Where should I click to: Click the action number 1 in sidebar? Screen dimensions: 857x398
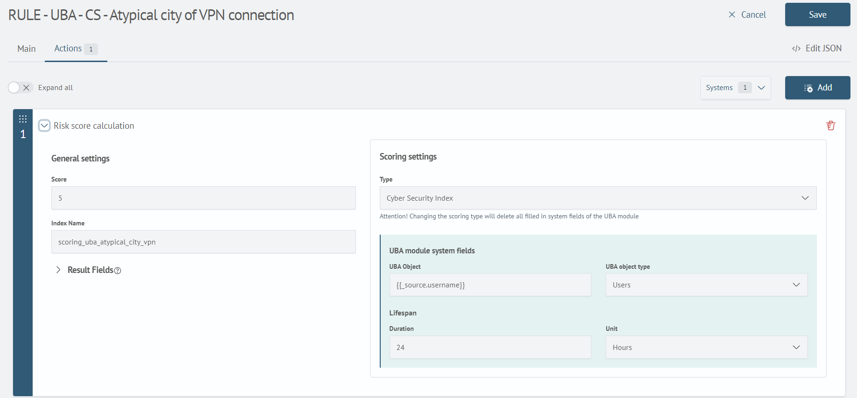click(23, 134)
